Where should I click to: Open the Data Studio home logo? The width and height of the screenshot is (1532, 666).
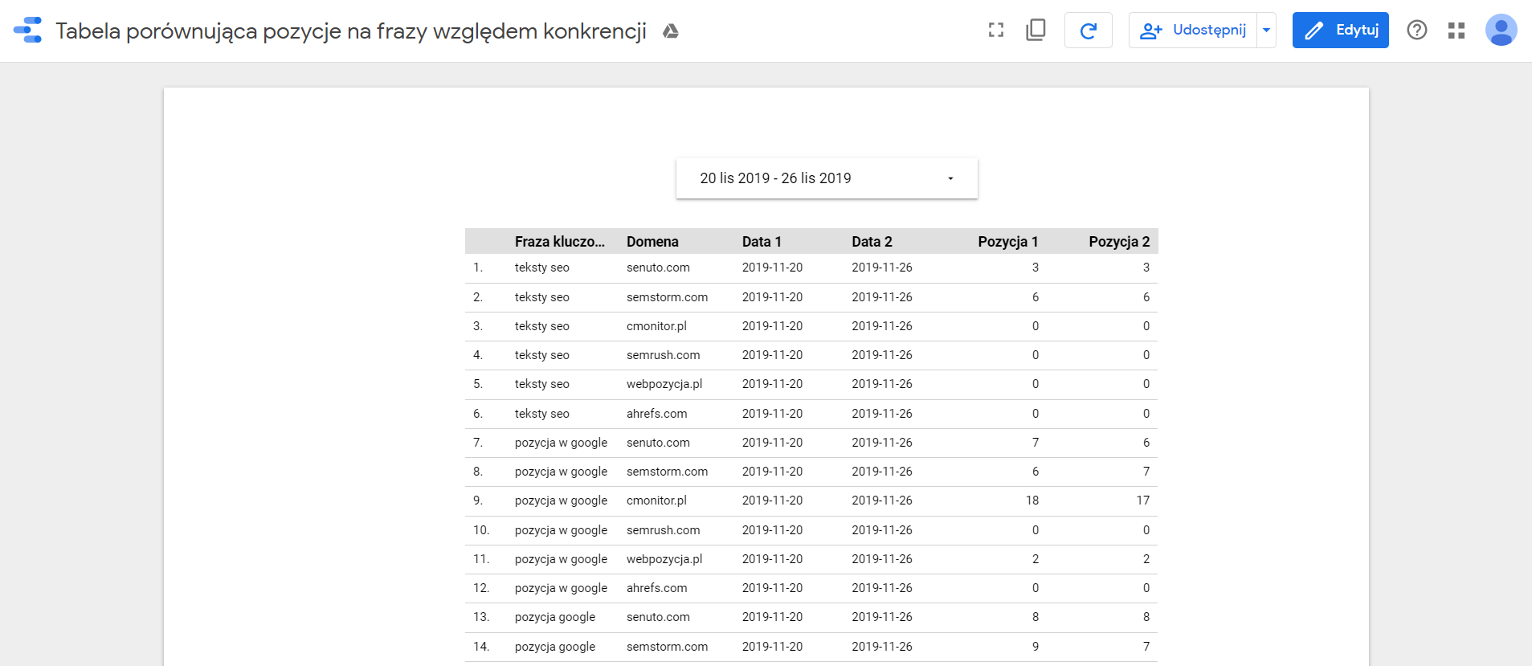tap(28, 31)
